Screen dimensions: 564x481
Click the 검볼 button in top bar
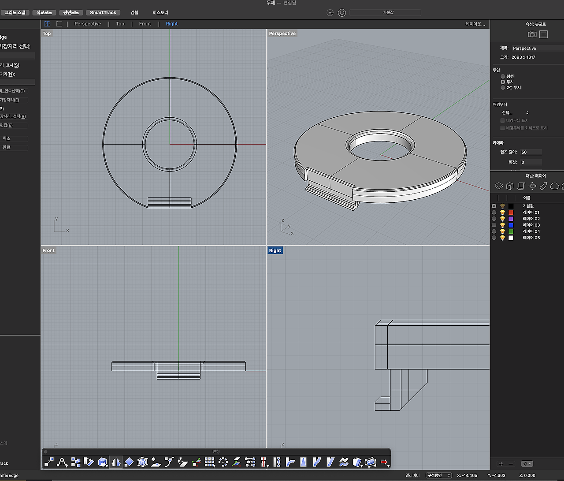tap(134, 12)
